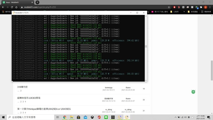Open the Chrome home page button
The height and width of the screenshot is (120, 213).
[x=16, y=7]
